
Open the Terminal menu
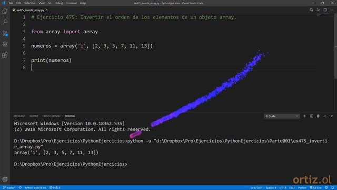click(71, 3)
